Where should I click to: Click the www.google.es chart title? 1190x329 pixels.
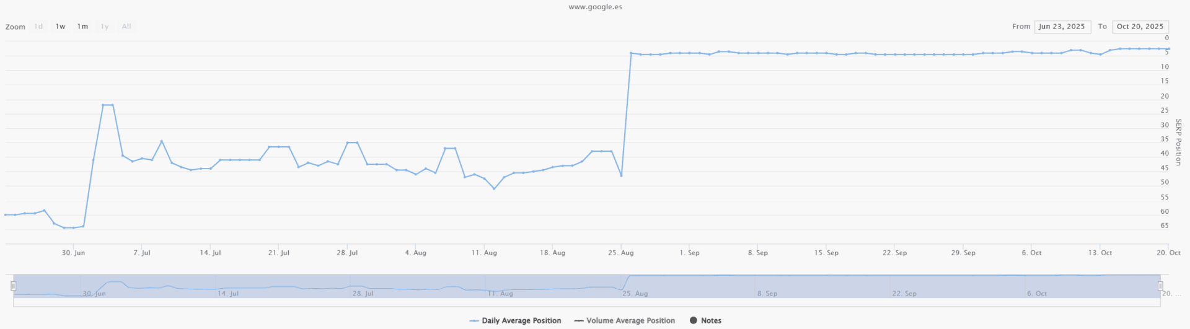pyautogui.click(x=595, y=7)
